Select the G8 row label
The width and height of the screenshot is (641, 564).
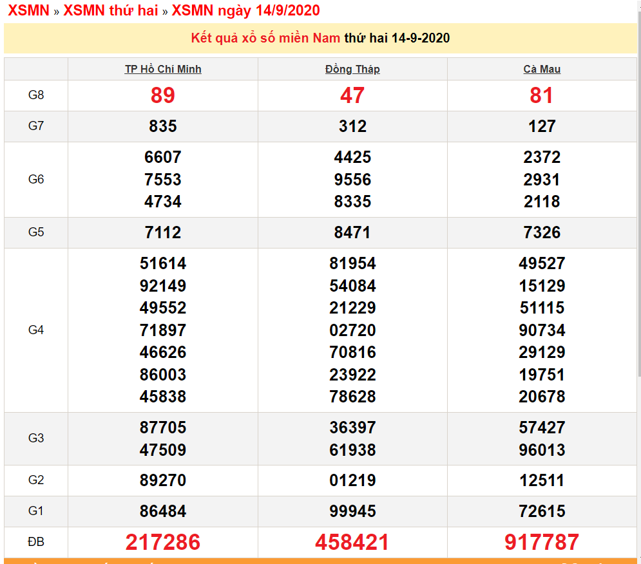(x=35, y=95)
